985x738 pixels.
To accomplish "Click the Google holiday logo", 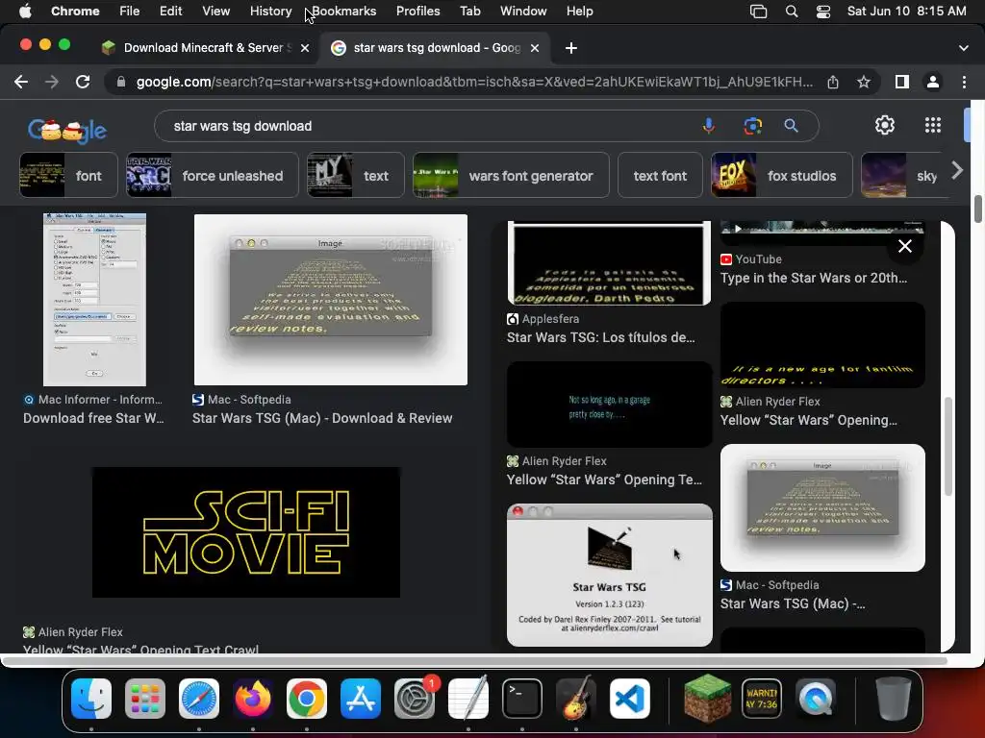I will click(67, 129).
